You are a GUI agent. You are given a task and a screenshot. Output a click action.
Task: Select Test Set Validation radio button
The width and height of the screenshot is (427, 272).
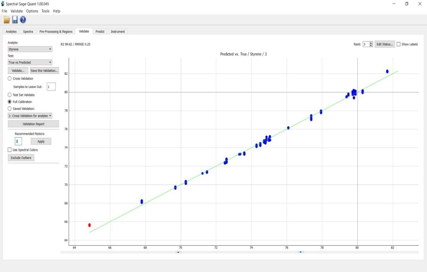click(x=10, y=95)
